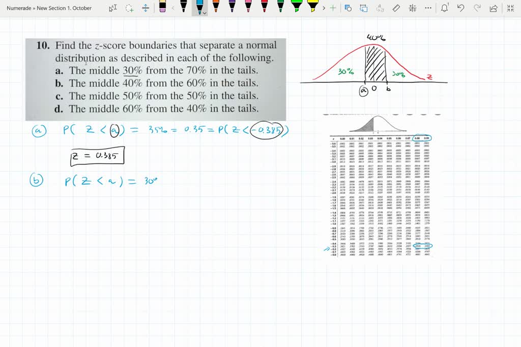Show more pens with right chevron

(324, 8)
